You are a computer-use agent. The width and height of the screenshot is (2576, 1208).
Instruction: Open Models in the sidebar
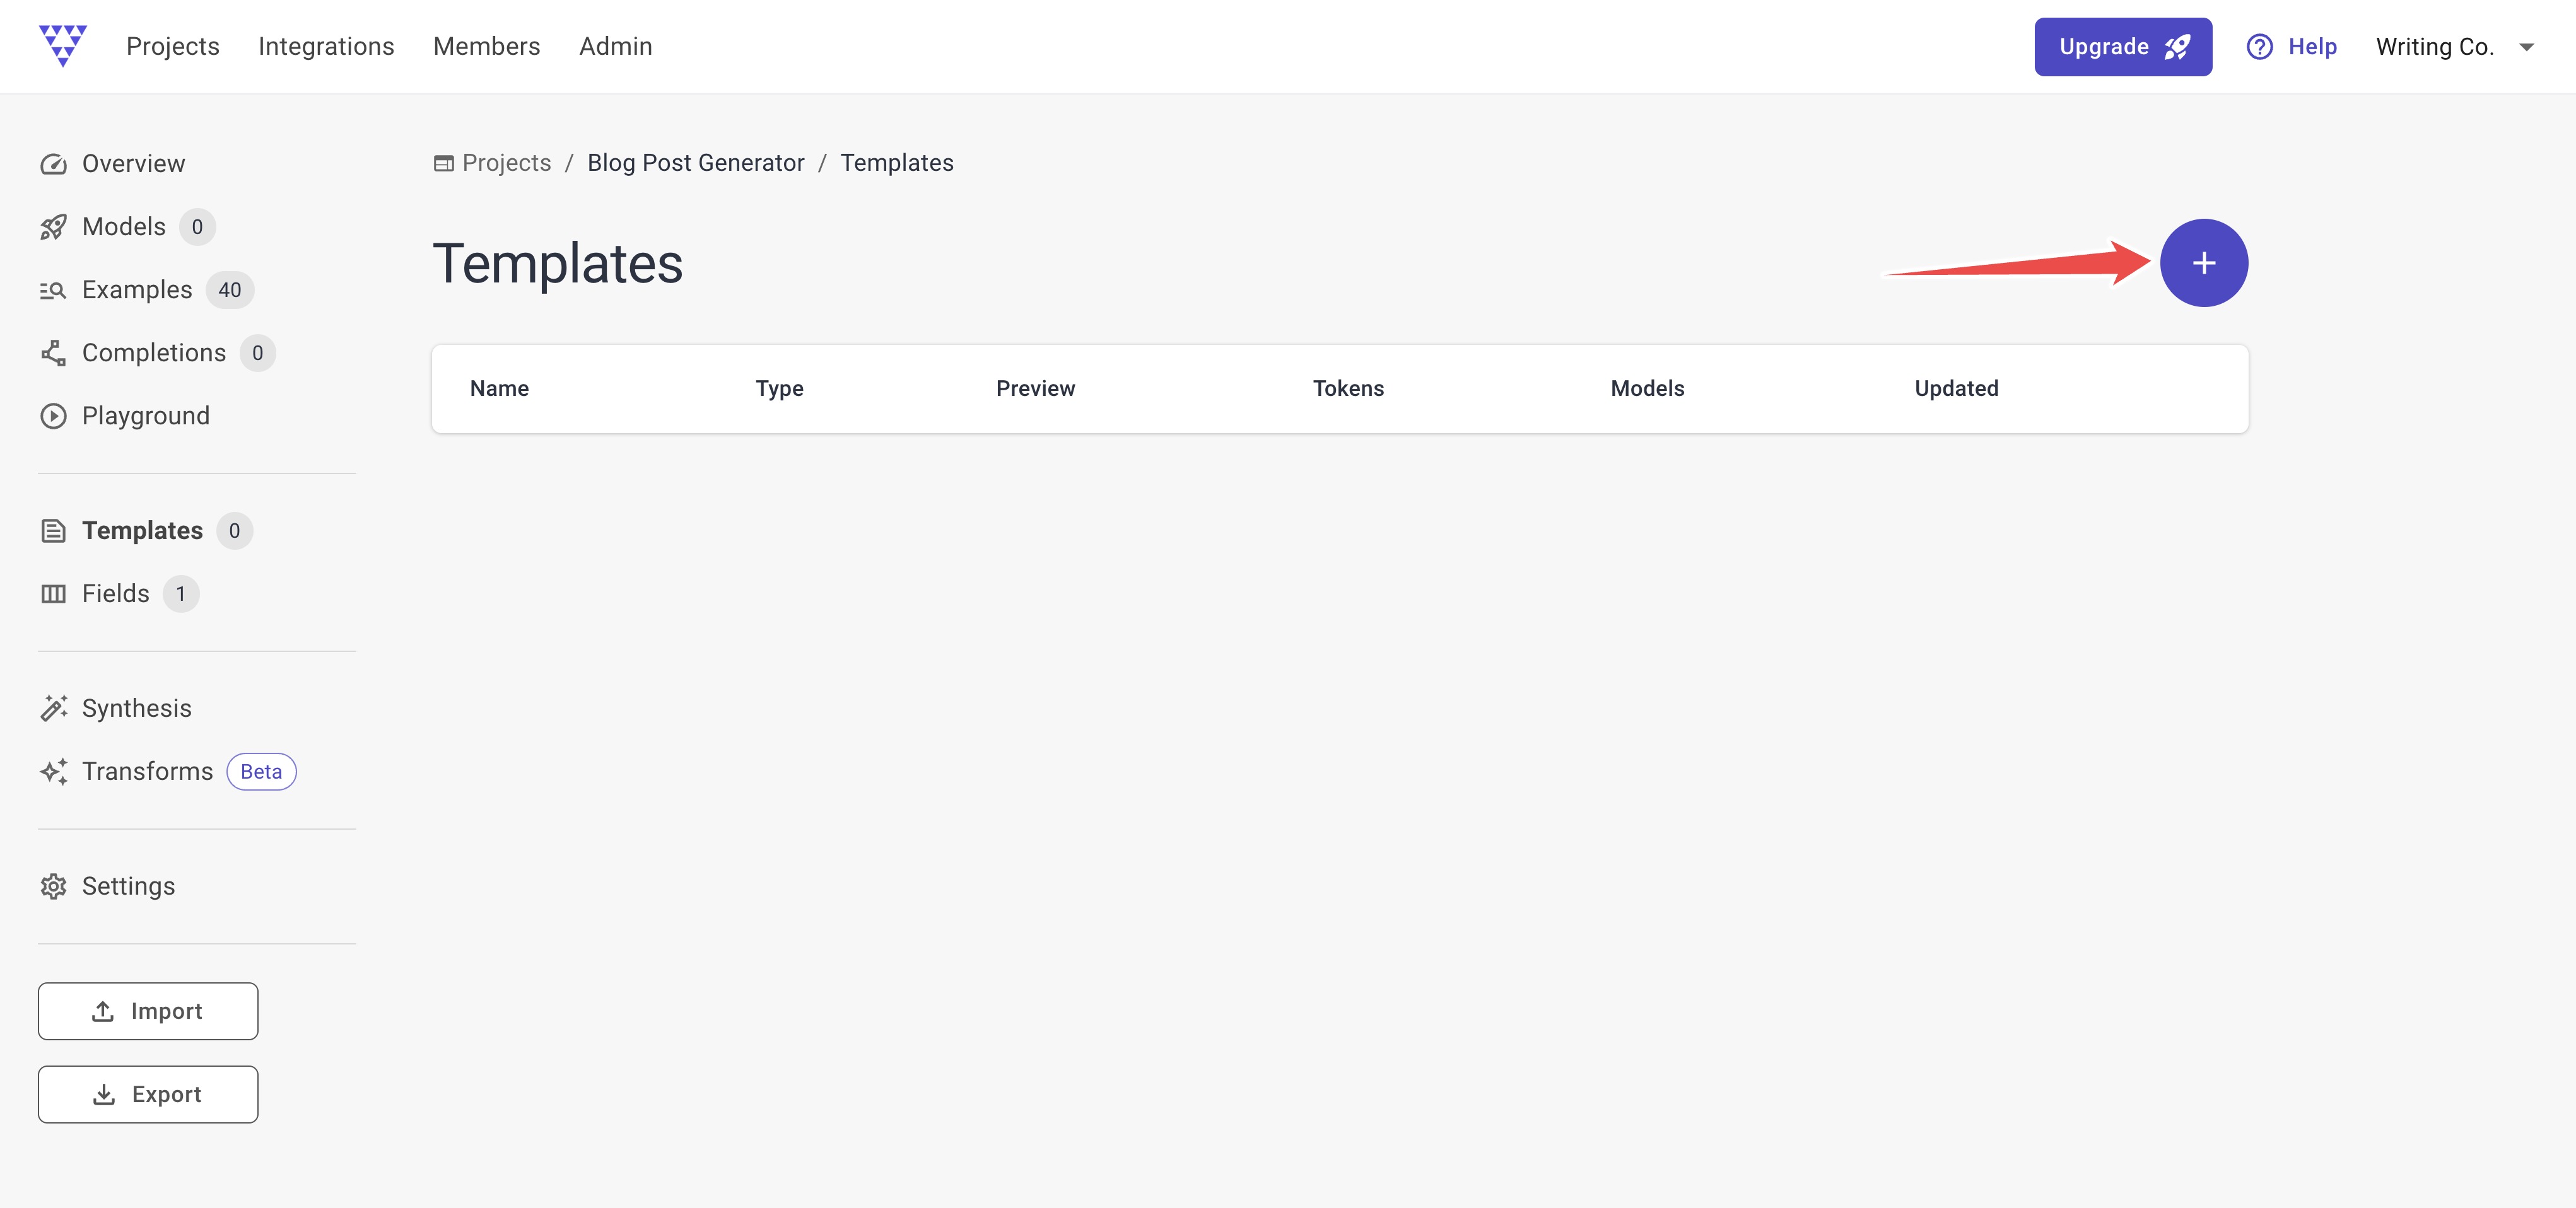click(124, 227)
